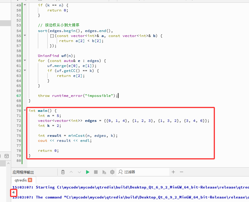Click 'return e[2];' on line 63
The image size is (249, 202).
click(x=71, y=76)
